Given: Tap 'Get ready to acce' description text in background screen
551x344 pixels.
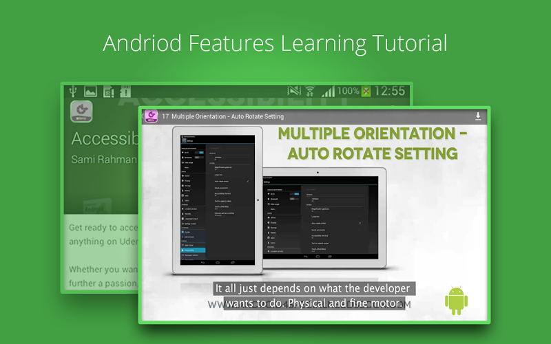Looking at the screenshot, I should tap(103, 228).
